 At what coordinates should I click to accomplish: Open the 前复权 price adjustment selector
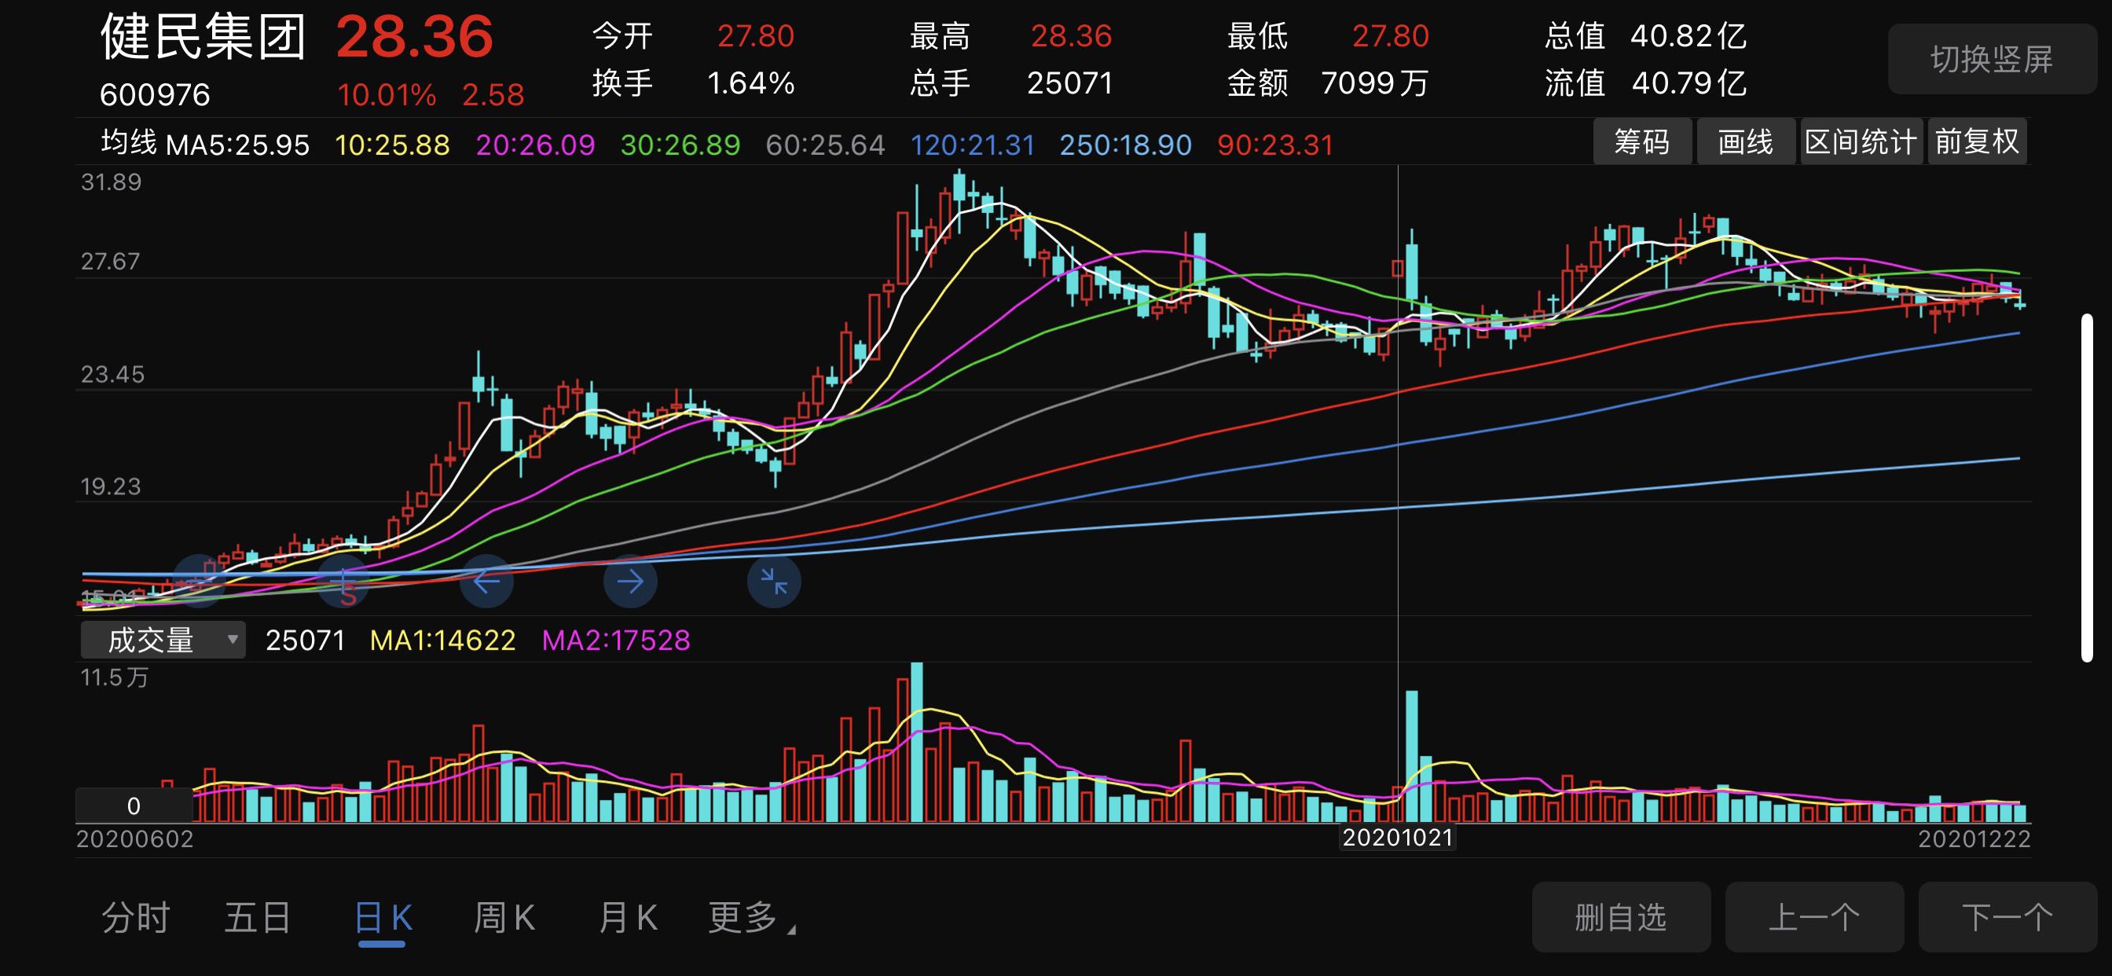pos(1977,142)
